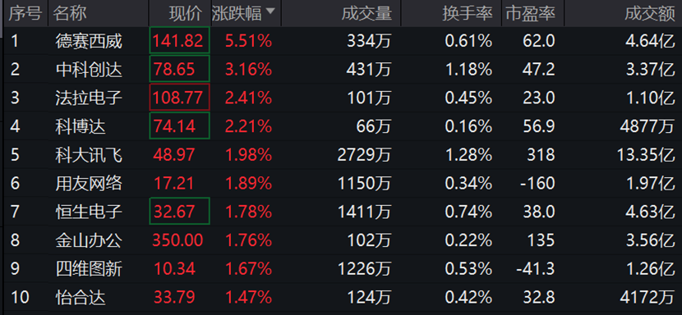Select stock 科博达
The height and width of the screenshot is (315, 682).
81,127
